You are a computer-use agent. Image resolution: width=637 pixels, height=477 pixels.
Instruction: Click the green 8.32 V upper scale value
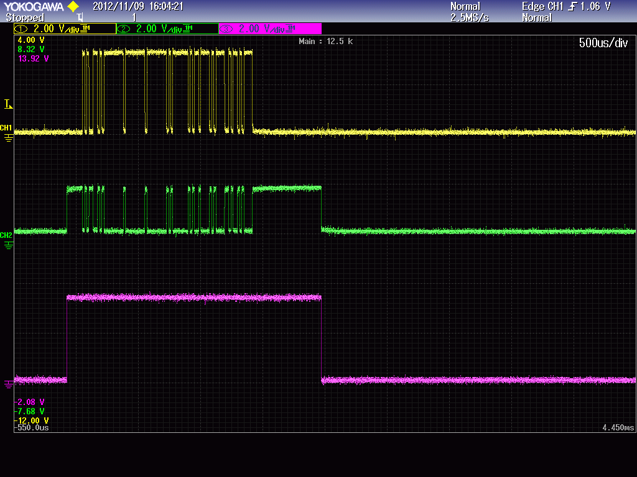pos(31,50)
